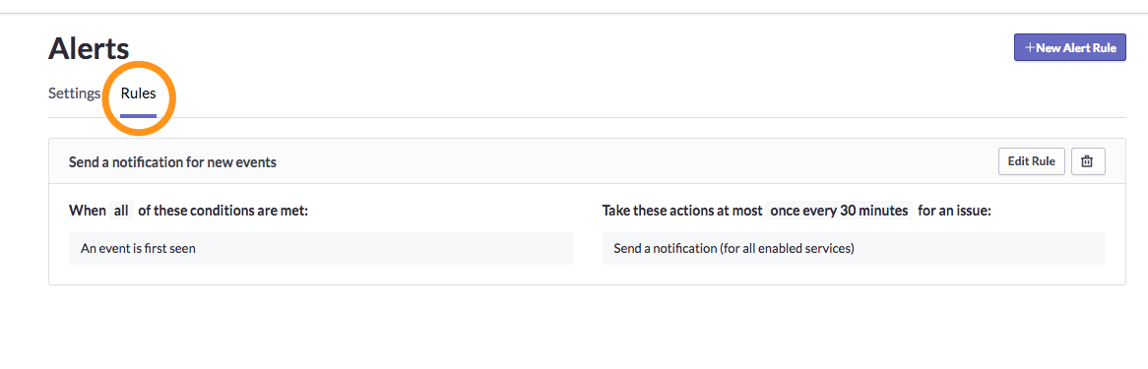Delete the rule using the trash icon

(x=1087, y=161)
